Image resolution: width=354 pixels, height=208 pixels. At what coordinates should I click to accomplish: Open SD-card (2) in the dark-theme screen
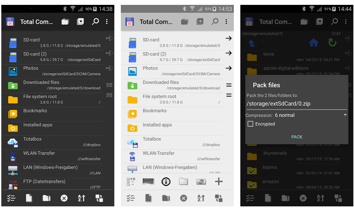pyautogui.click(x=52, y=57)
